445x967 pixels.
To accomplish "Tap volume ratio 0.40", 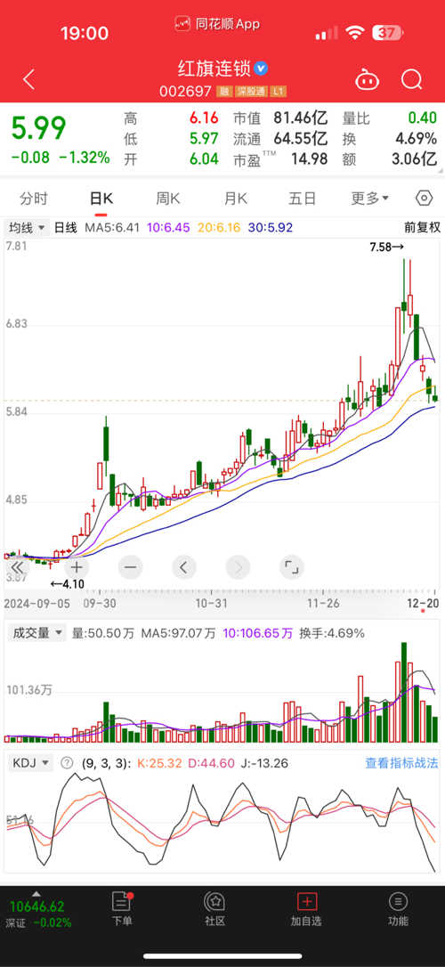I will click(x=422, y=118).
